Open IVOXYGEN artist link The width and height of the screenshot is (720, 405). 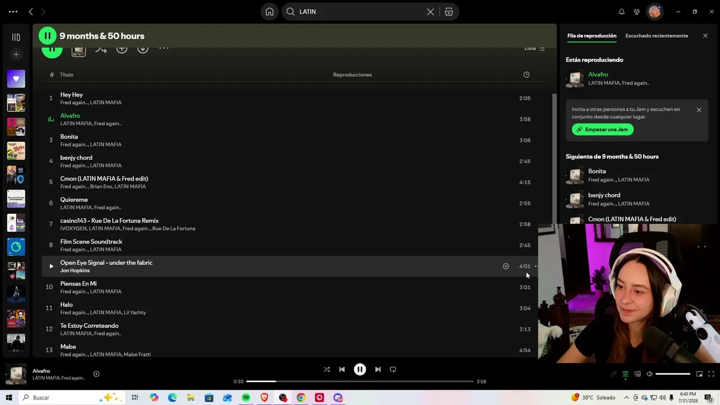pos(73,229)
